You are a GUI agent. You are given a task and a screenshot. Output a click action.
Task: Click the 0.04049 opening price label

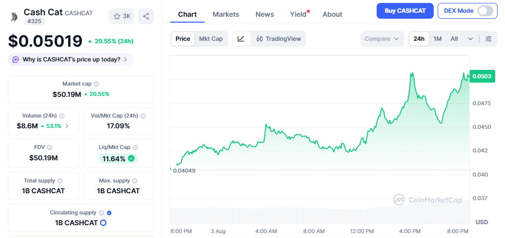tap(184, 171)
